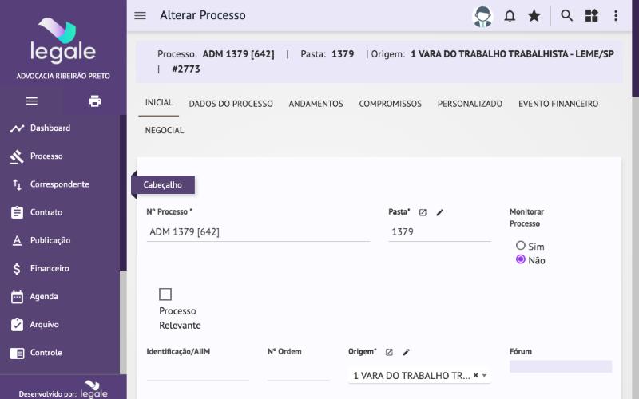Image resolution: width=639 pixels, height=399 pixels.
Task: Click the main page vertical scrollbar
Action: [635, 48]
